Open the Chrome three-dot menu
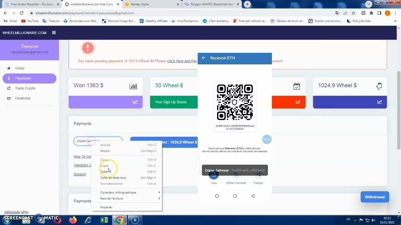The width and height of the screenshot is (401, 225). click(396, 13)
